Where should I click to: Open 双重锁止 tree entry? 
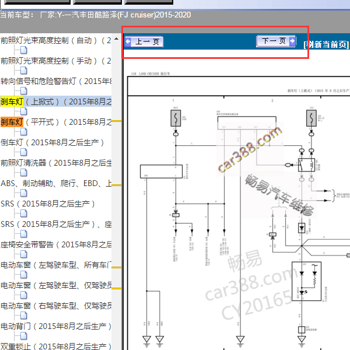(56, 346)
